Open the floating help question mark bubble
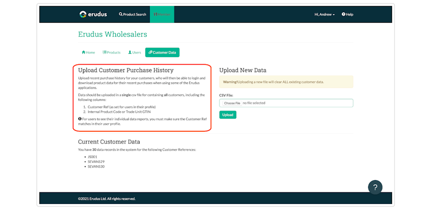434x208 pixels. [x=375, y=188]
